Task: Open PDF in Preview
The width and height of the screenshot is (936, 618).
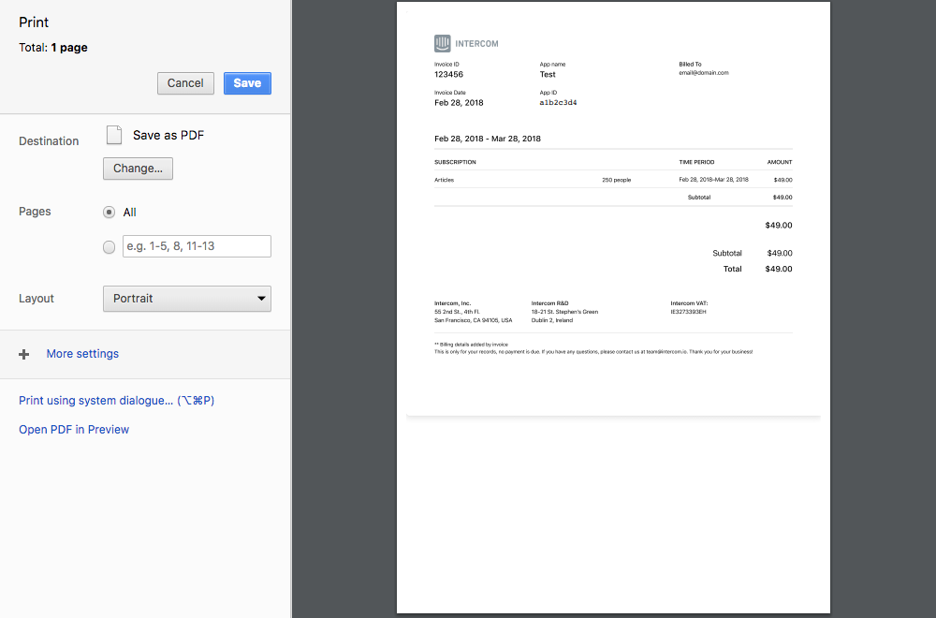Action: tap(73, 429)
